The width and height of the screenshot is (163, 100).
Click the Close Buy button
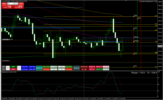click(x=32, y=67)
